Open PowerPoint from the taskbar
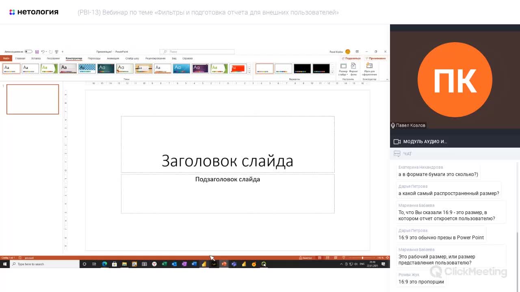 tap(224, 264)
